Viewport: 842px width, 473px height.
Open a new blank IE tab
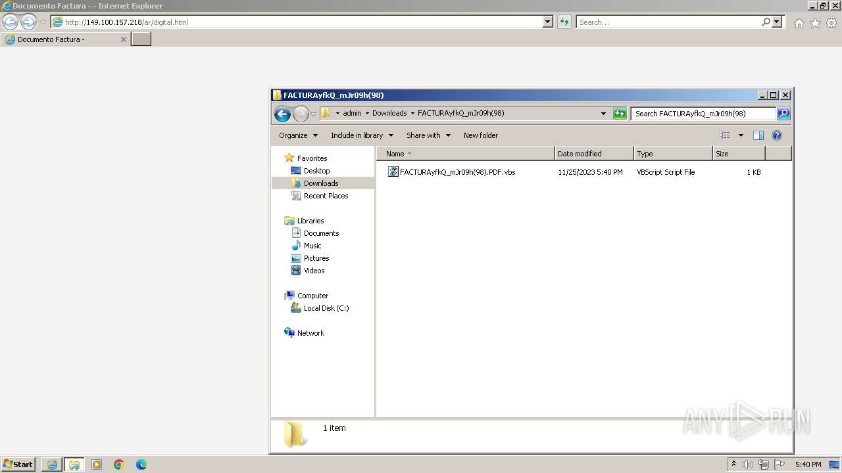tap(141, 39)
